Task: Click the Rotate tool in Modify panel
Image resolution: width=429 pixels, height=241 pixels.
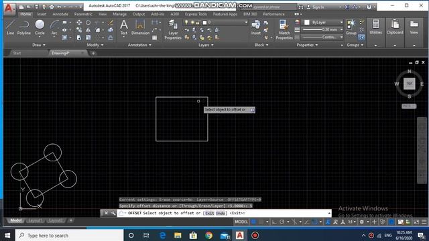Action: [x=88, y=22]
